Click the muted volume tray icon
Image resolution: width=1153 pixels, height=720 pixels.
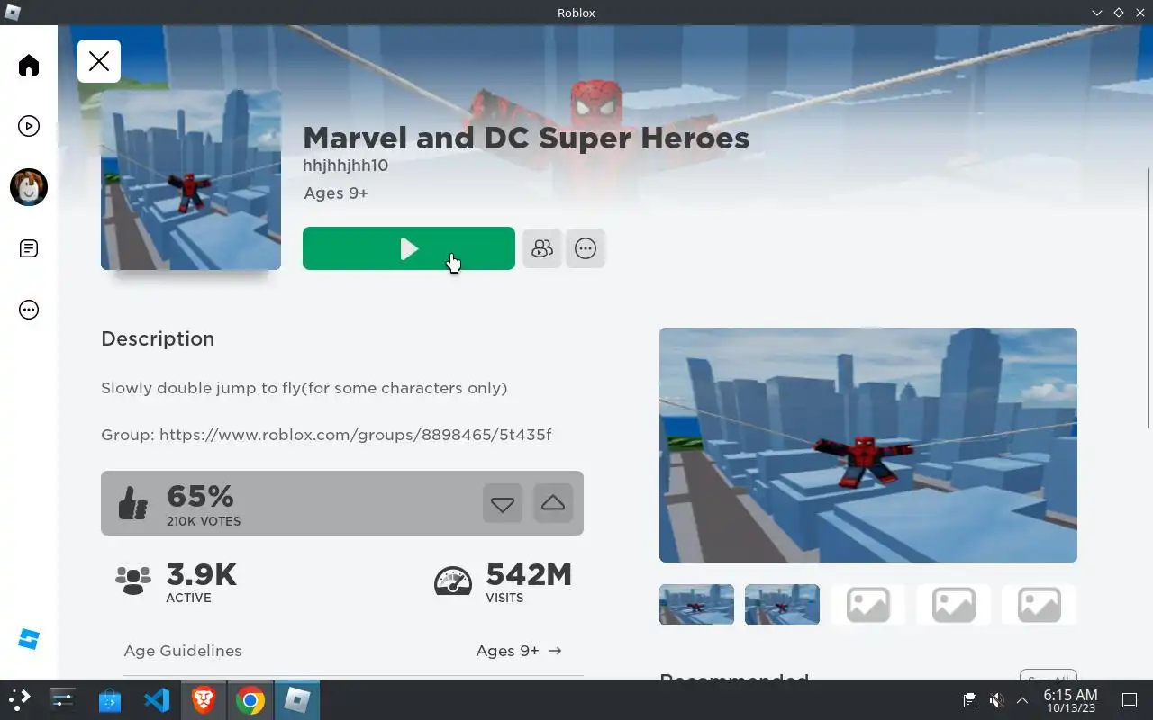click(996, 699)
